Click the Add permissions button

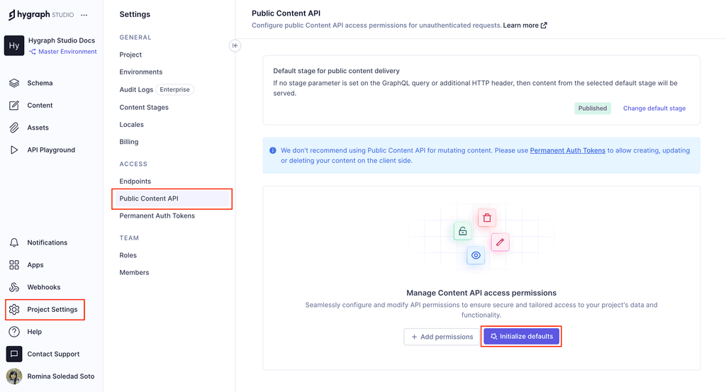pos(442,337)
